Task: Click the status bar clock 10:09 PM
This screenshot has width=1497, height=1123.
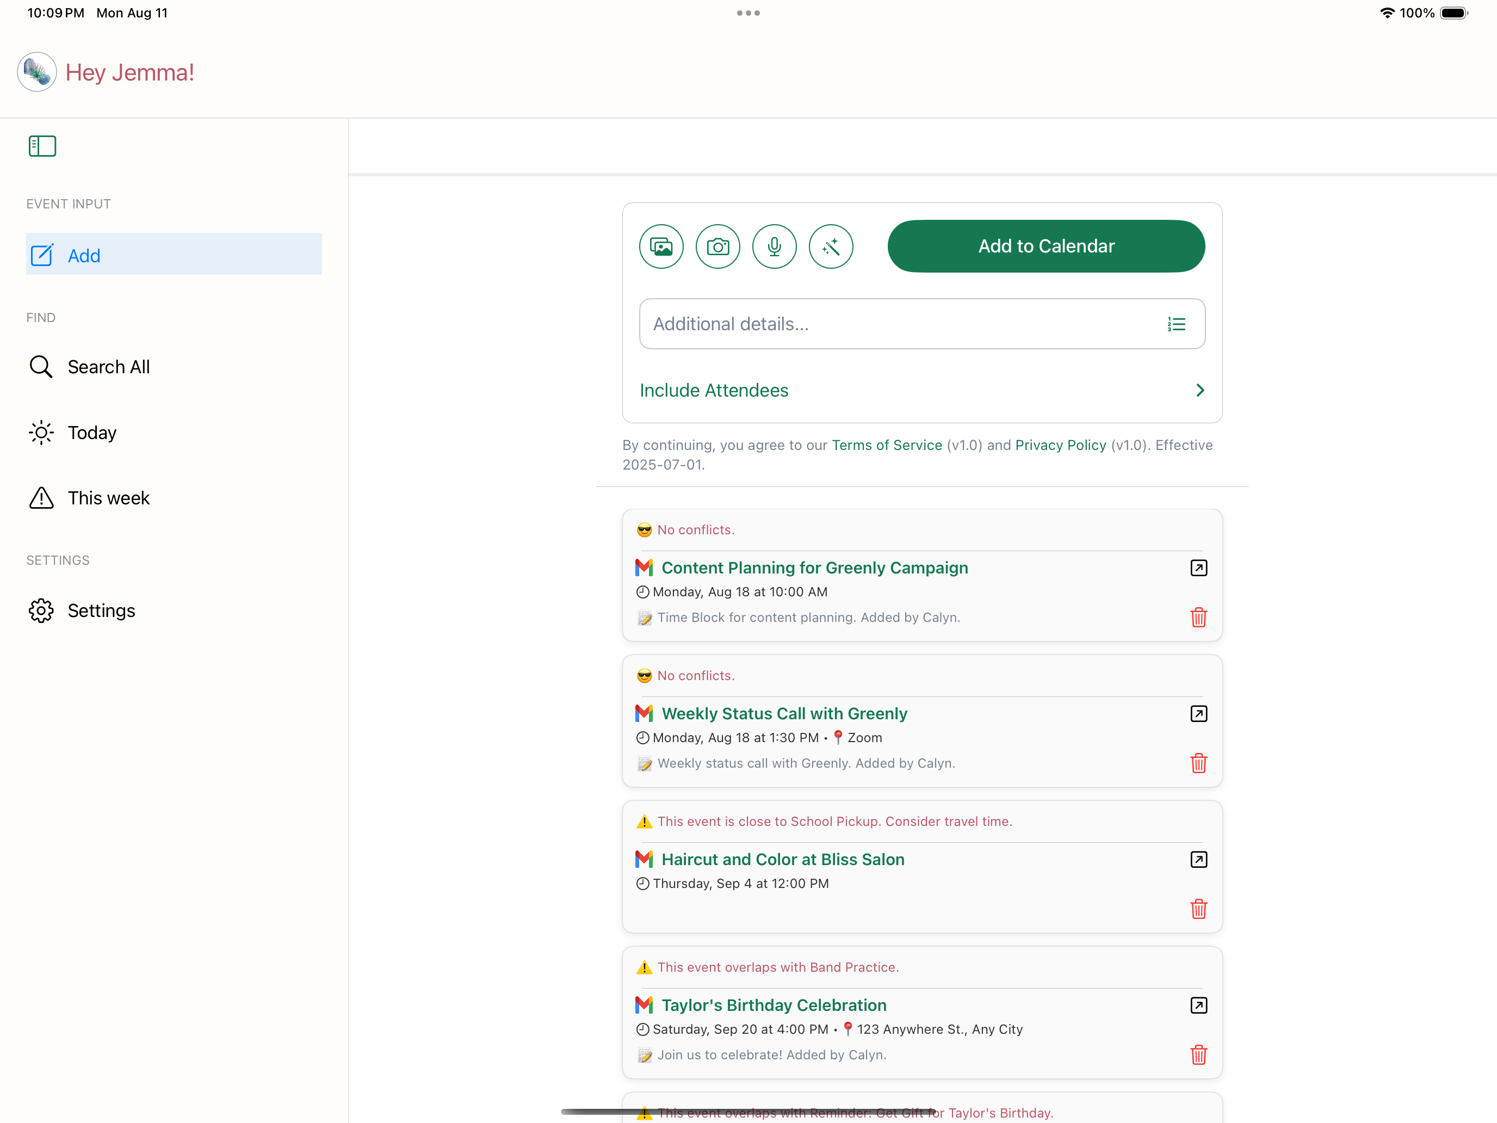Action: point(55,13)
